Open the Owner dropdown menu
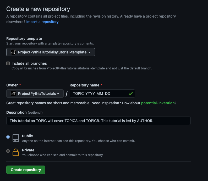The width and height of the screenshot is (208, 181). click(x=35, y=94)
